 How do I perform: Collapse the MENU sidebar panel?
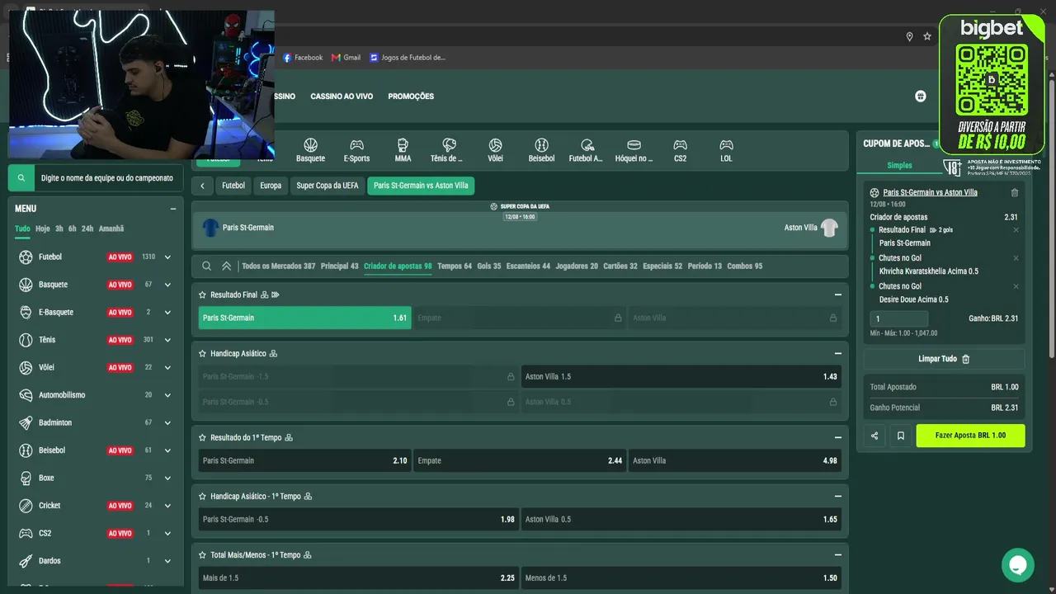(173, 209)
